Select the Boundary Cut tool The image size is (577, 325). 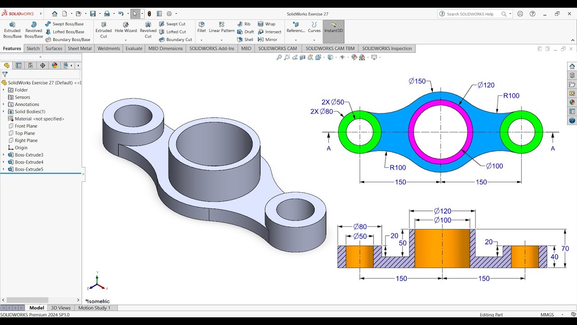(175, 40)
